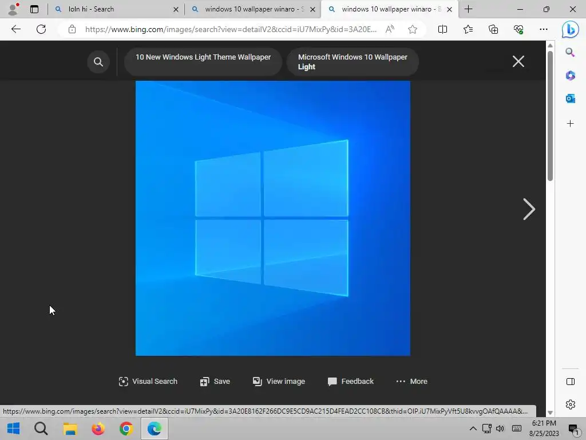Open Edge Settings and more menu
586x440 pixels.
pos(544,29)
